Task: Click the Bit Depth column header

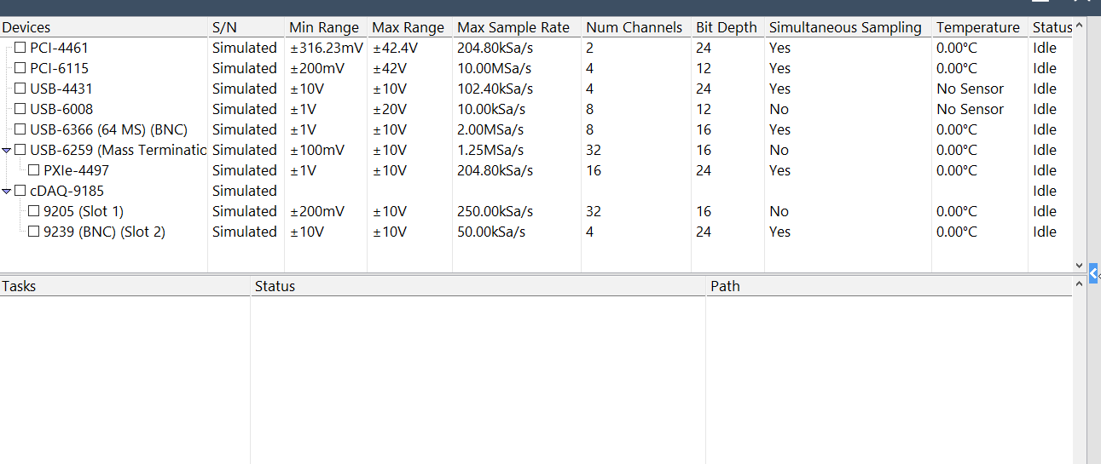Action: [x=726, y=27]
